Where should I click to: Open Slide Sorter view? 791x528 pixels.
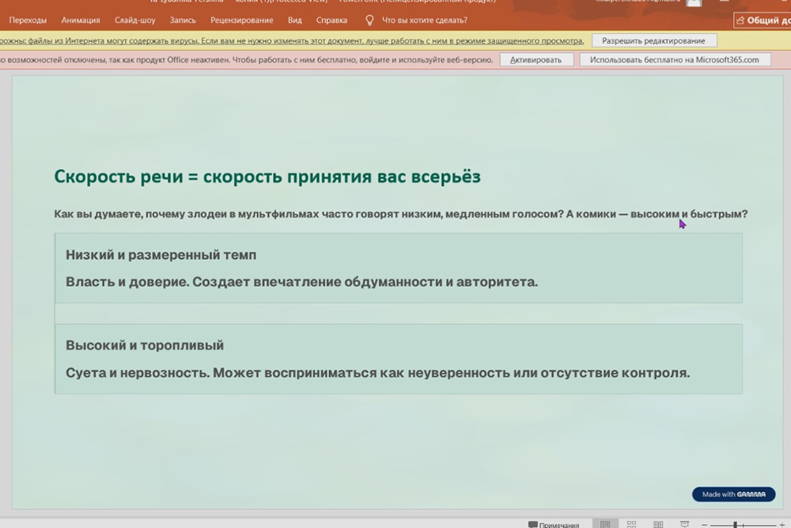pyautogui.click(x=631, y=524)
